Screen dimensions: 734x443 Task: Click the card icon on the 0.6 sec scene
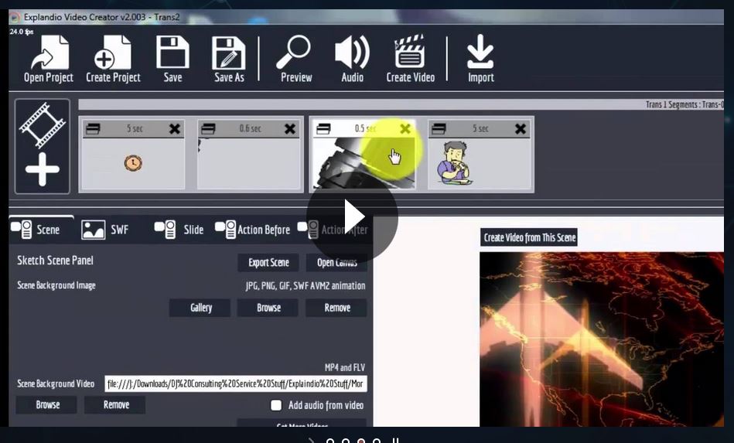(208, 128)
